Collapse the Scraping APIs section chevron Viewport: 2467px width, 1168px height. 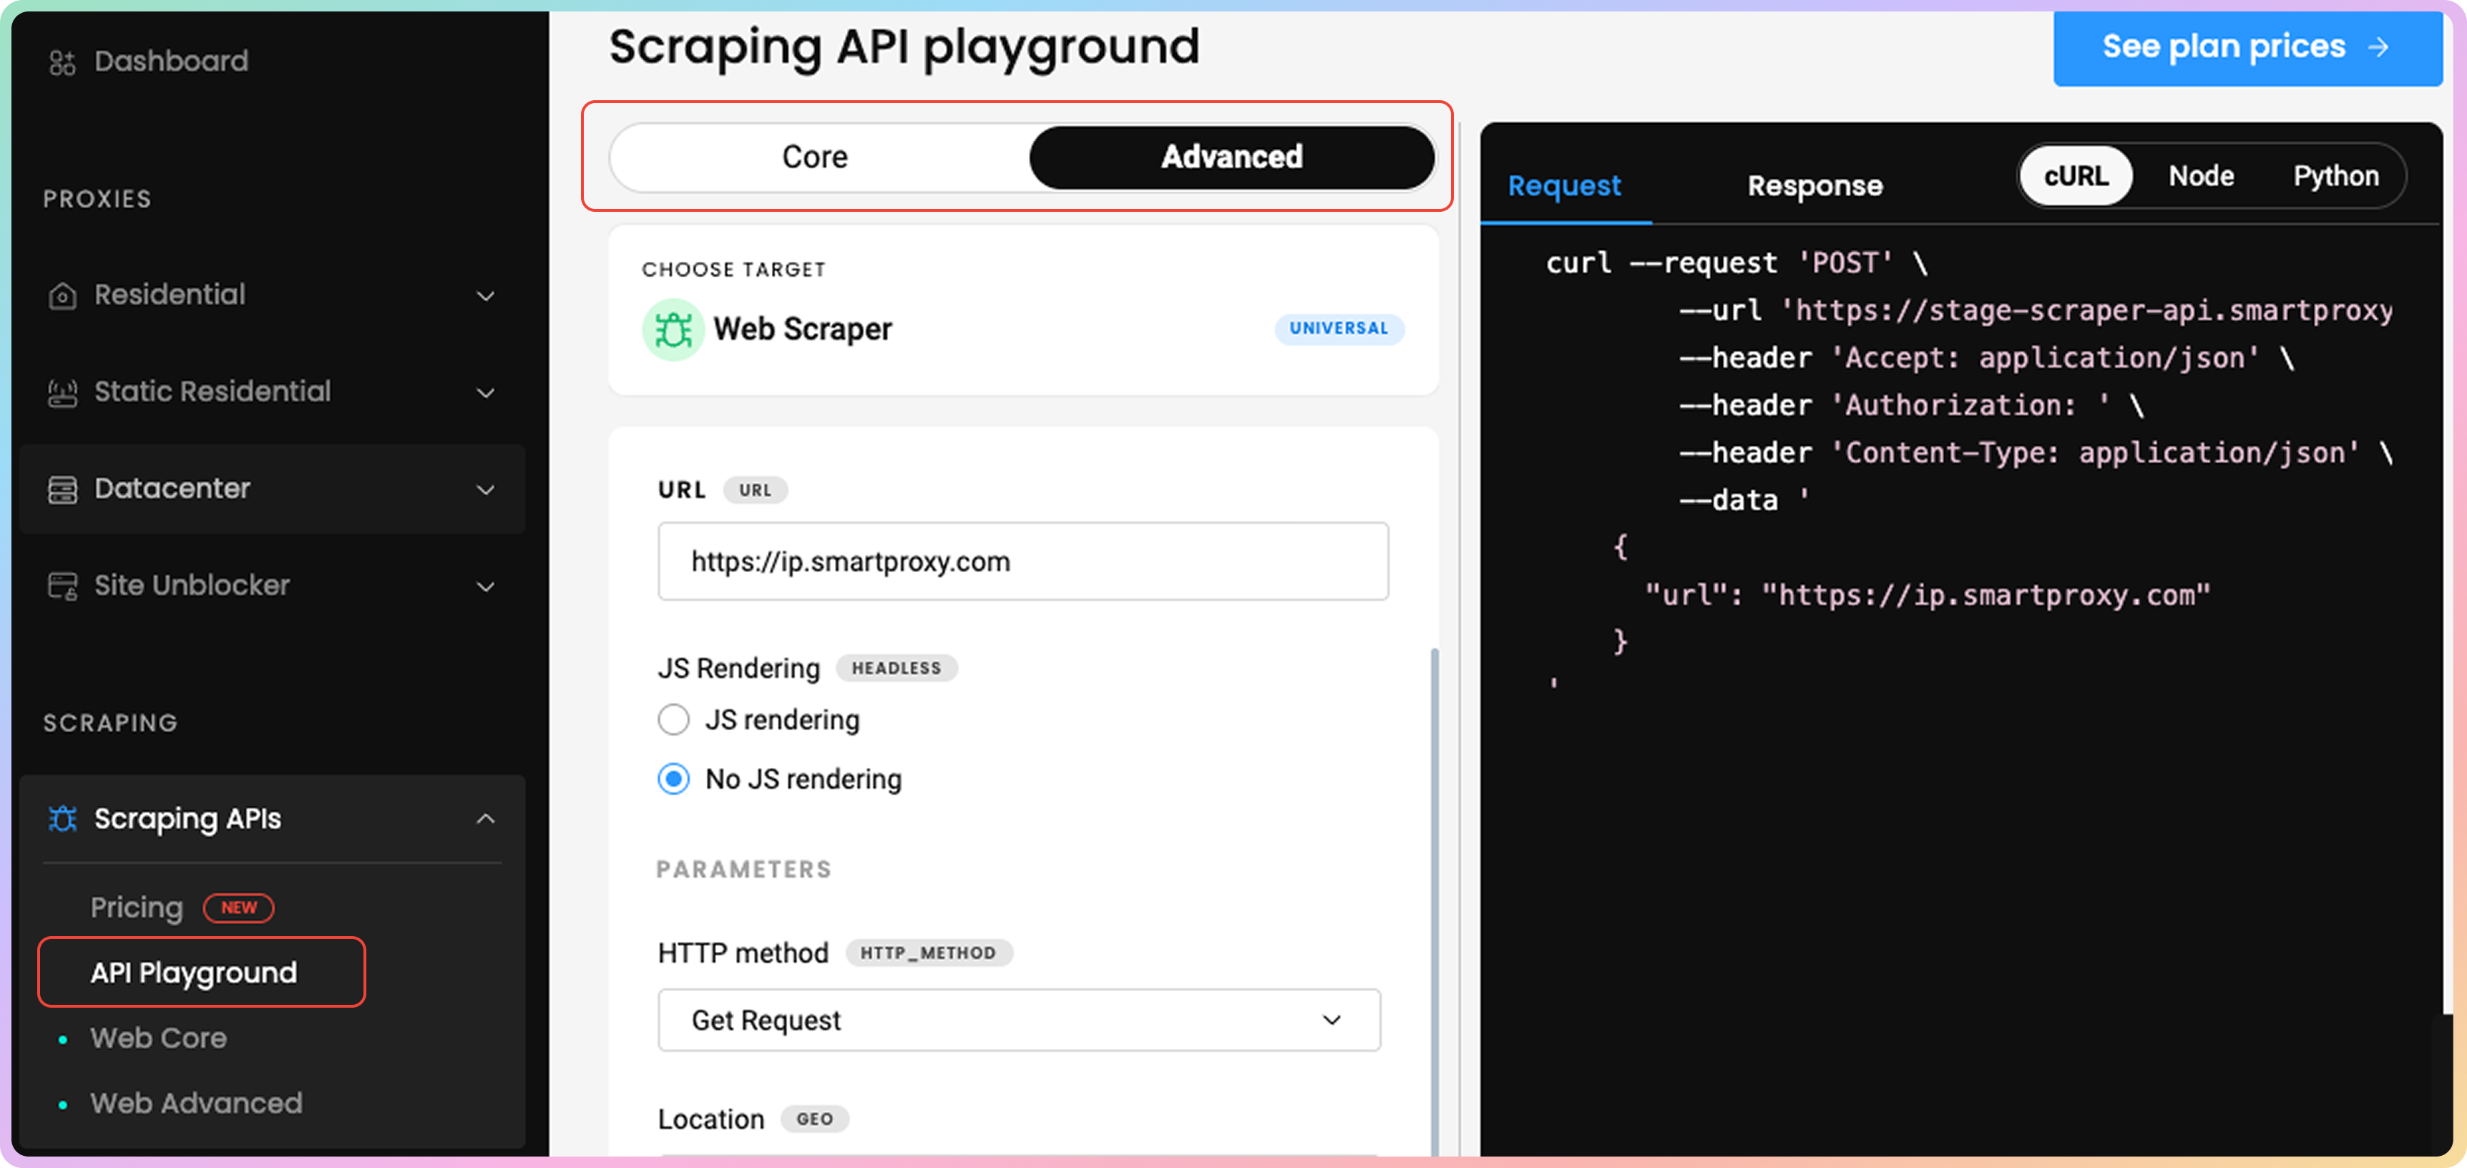click(486, 819)
